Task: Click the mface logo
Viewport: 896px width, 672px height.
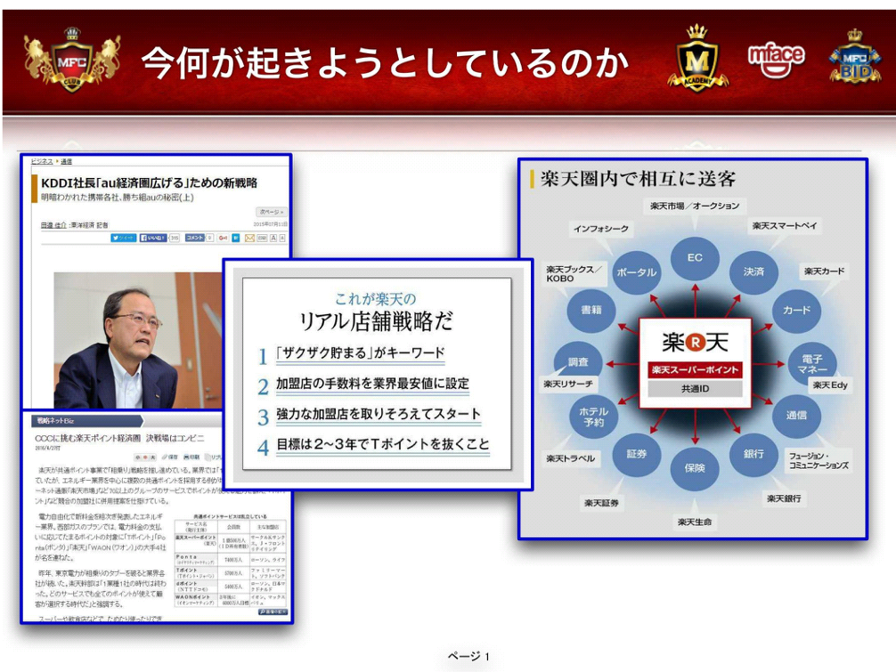Action: pyautogui.click(x=776, y=60)
